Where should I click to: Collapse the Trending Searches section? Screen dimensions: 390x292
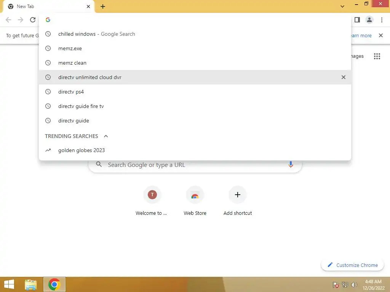click(106, 136)
